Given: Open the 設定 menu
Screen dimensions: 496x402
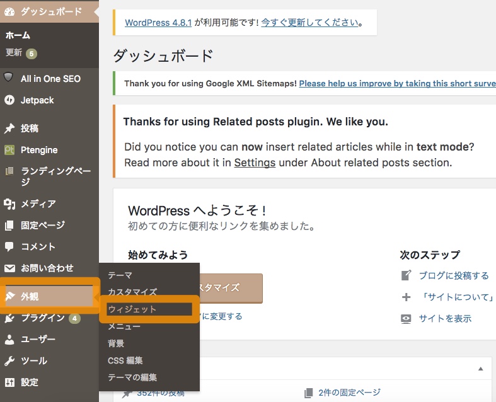Looking at the screenshot, I should pyautogui.click(x=49, y=382).
